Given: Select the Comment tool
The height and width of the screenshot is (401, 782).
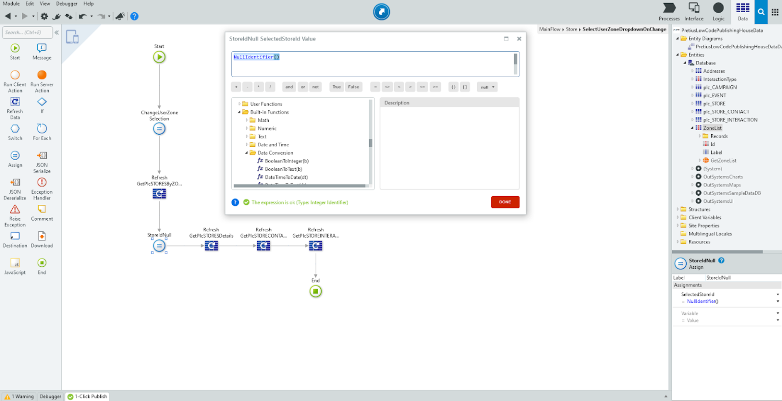Looking at the screenshot, I should coord(42,213).
